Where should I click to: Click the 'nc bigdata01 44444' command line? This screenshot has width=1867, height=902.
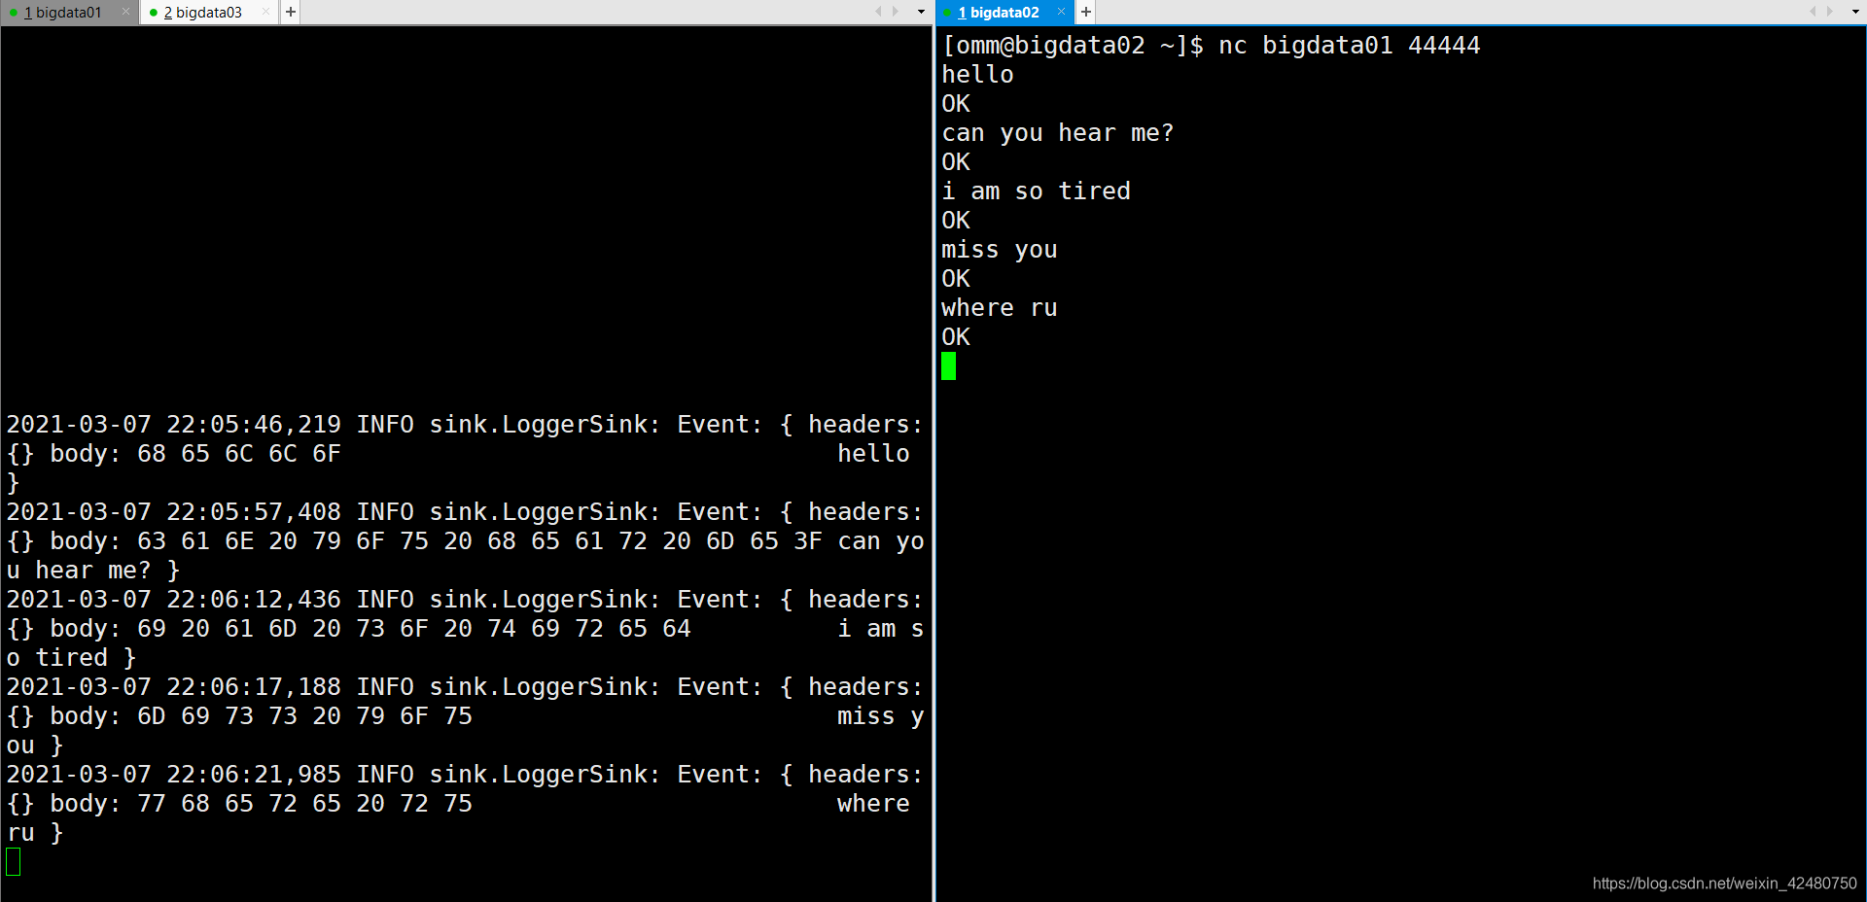coord(1349,46)
